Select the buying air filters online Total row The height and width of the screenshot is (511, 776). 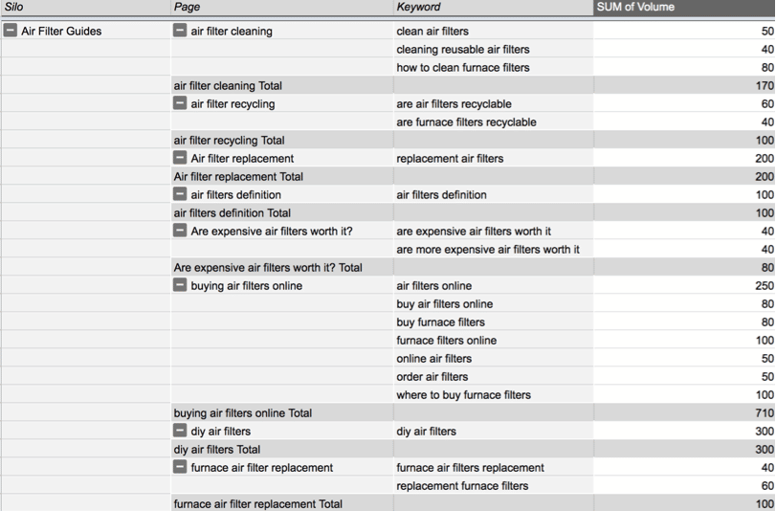[474, 413]
